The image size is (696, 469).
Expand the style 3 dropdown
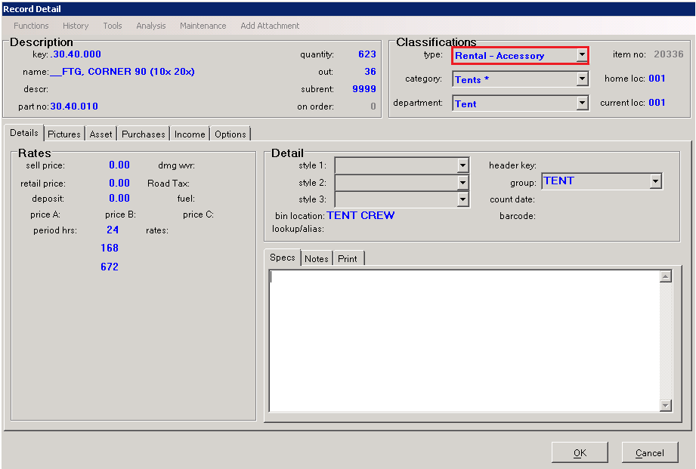click(462, 200)
